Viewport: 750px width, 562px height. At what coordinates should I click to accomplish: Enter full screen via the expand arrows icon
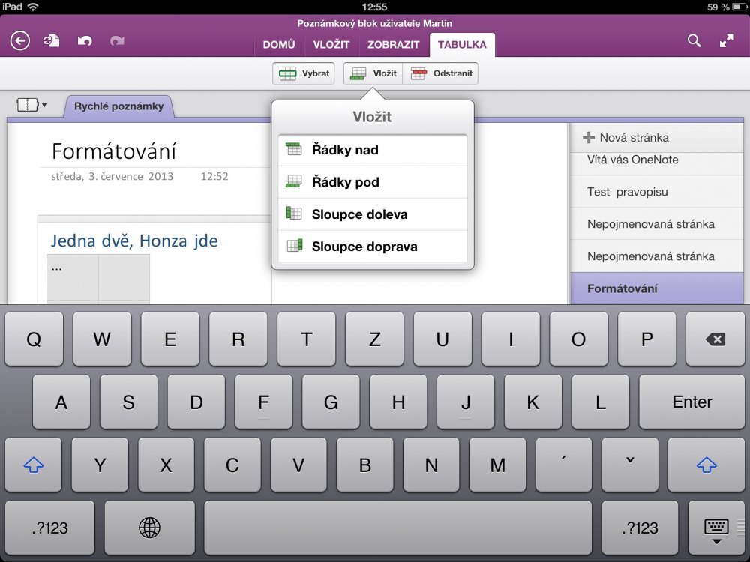tap(727, 41)
